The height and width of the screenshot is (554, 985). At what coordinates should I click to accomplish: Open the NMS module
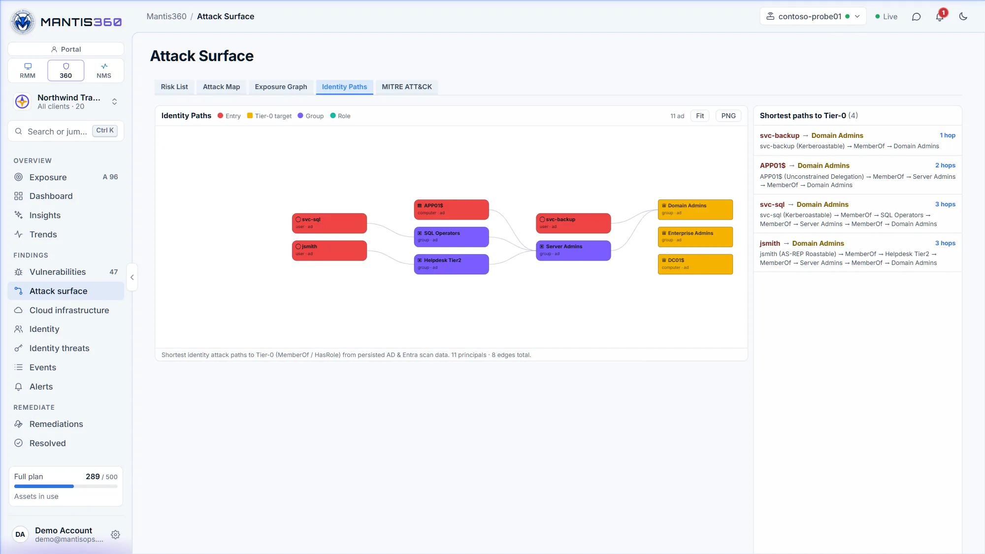pyautogui.click(x=104, y=70)
